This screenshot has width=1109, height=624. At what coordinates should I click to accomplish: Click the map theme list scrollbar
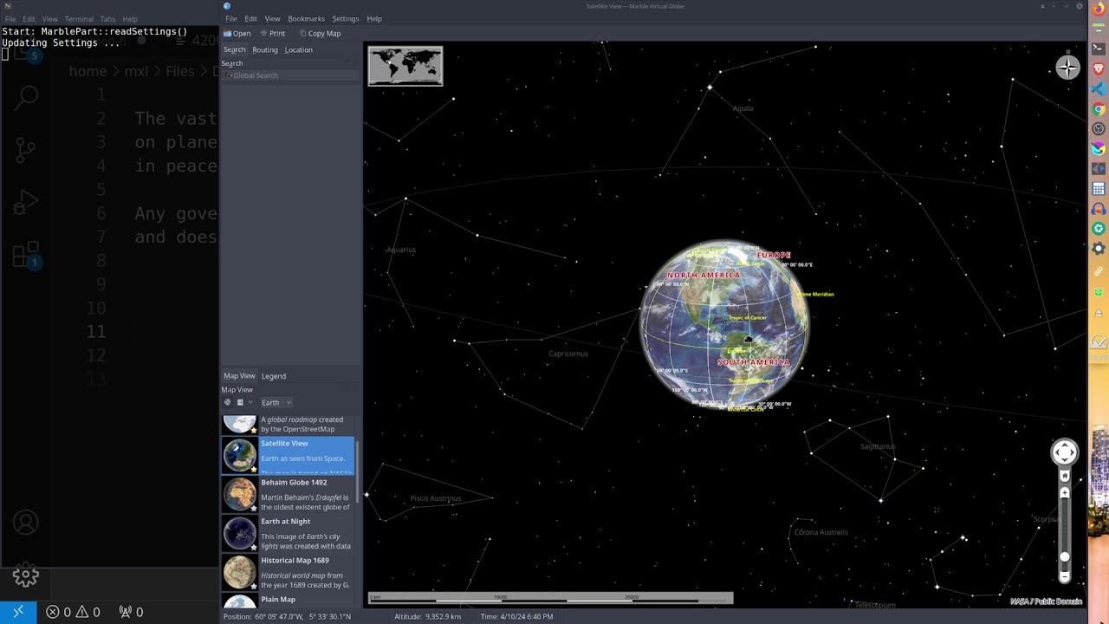pos(357,471)
